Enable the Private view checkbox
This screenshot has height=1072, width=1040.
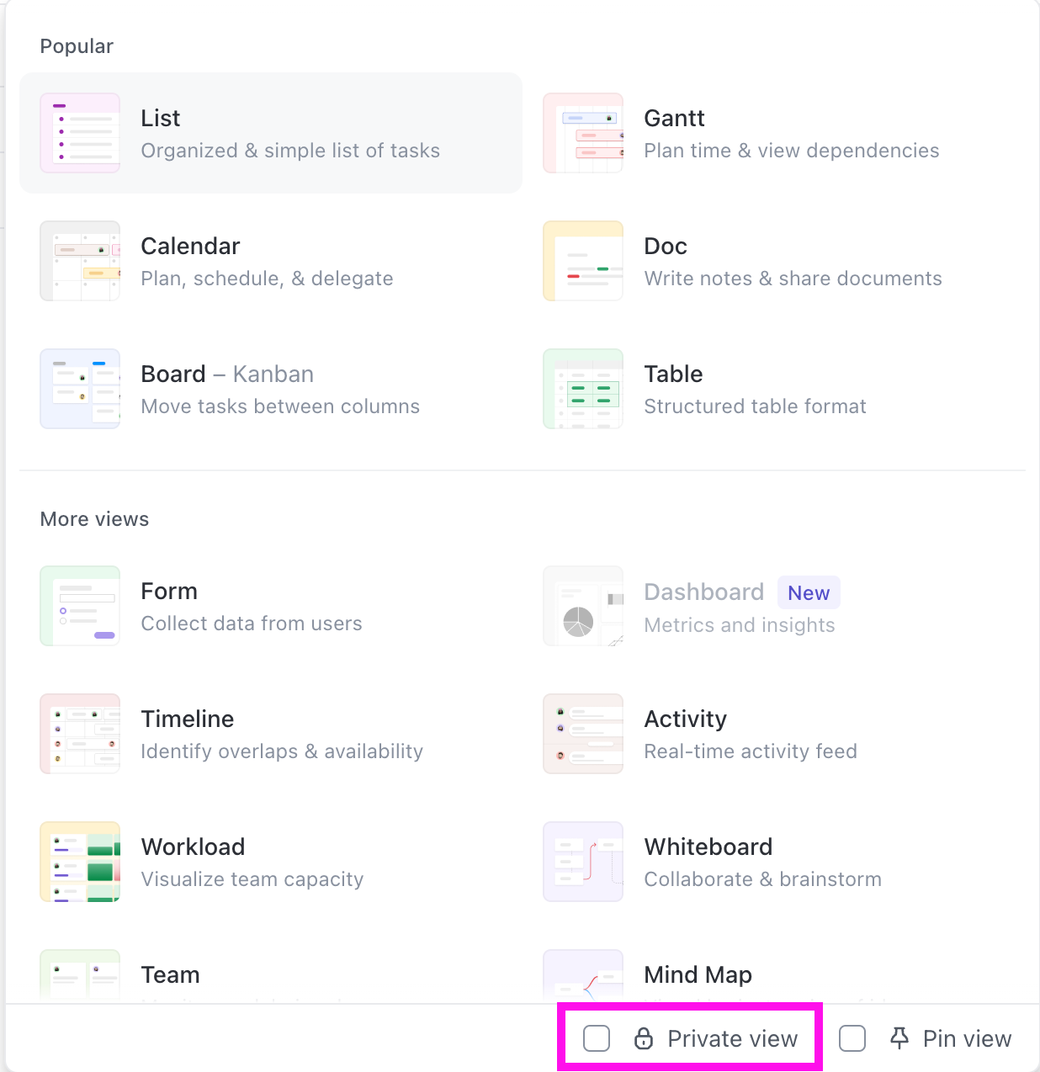[597, 1038]
